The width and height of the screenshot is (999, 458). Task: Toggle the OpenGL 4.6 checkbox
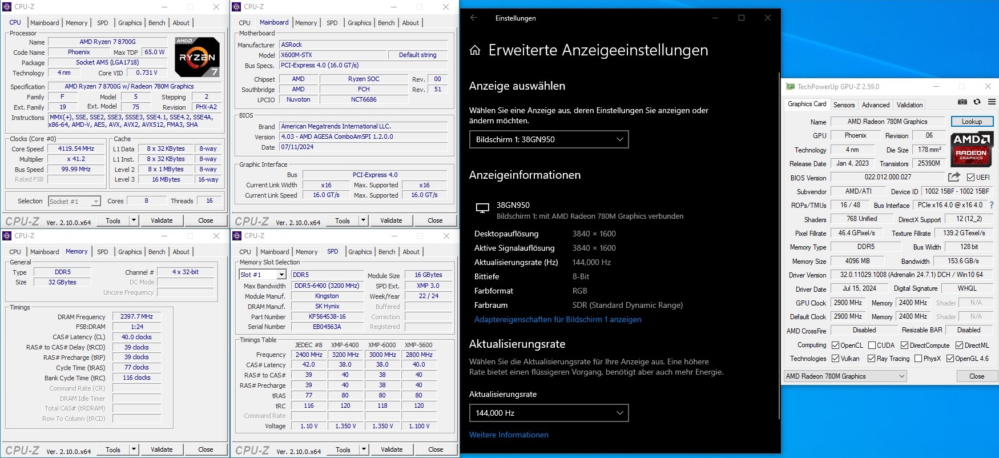coord(950,359)
